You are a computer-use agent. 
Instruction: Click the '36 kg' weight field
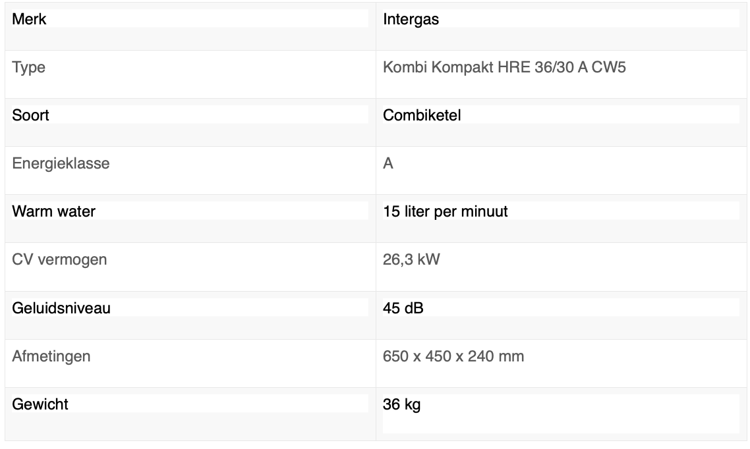(560, 413)
